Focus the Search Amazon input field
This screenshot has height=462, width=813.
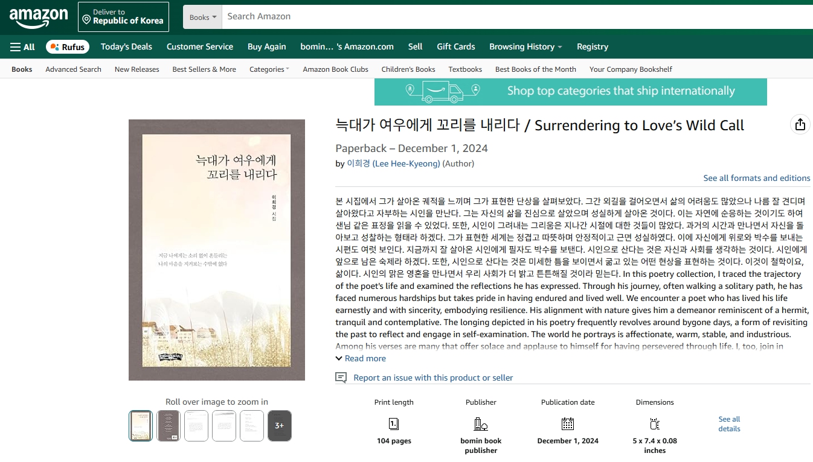[x=518, y=17]
